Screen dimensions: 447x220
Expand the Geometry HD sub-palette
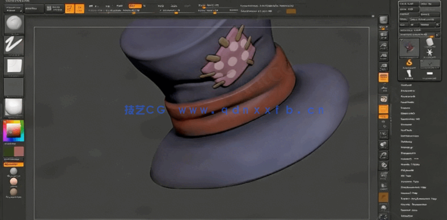pos(410,119)
